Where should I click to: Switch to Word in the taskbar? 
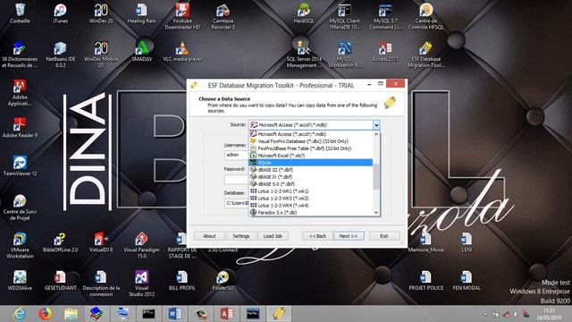tap(175, 314)
